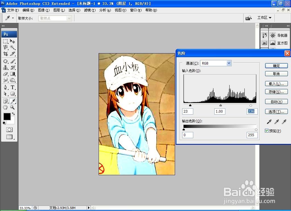Click the input black point slider
This screenshot has height=211, width=291.
190,105
